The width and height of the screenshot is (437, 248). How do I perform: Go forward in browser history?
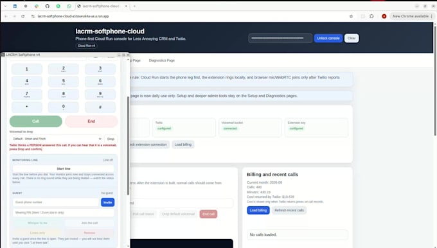tap(15, 16)
